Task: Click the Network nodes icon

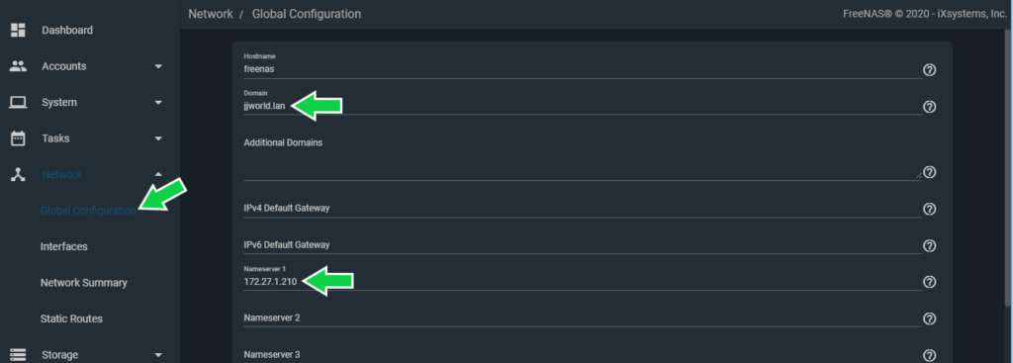Action: click(18, 174)
